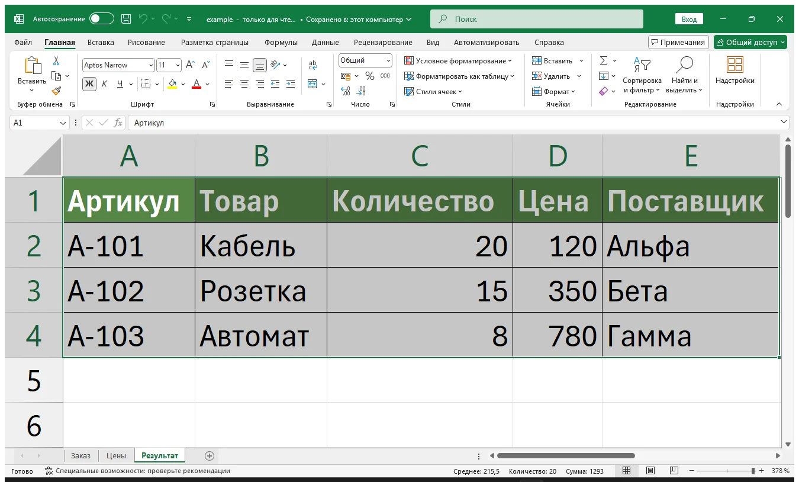Switch to the Данные tab
Image resolution: width=799 pixels, height=482 pixels.
[x=325, y=42]
